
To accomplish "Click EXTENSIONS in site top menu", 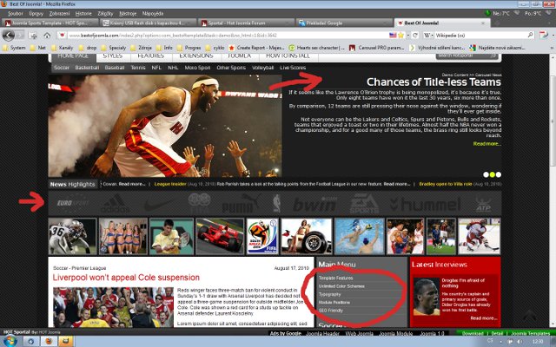I will coord(196,56).
